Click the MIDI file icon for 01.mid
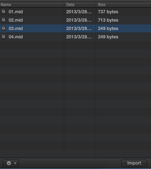Viewport: 151px width, 169px height. click(3, 11)
